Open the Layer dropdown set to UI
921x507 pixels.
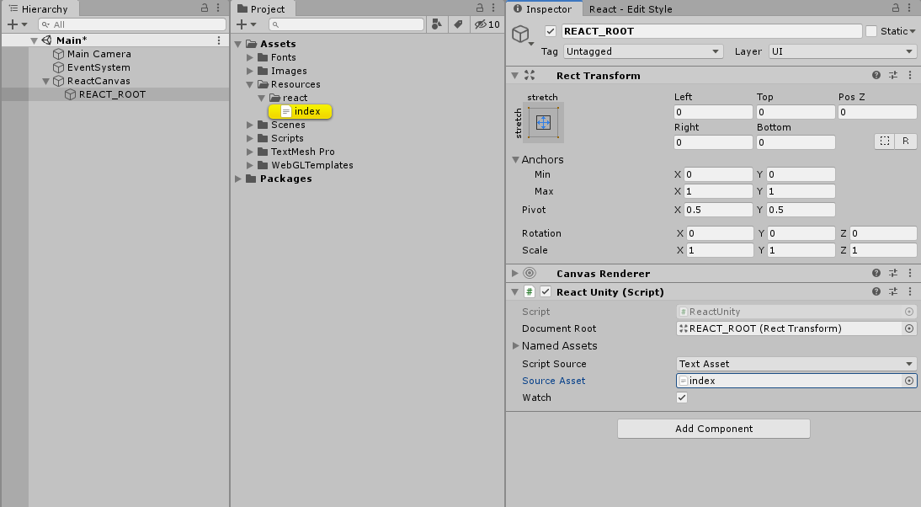pos(842,51)
